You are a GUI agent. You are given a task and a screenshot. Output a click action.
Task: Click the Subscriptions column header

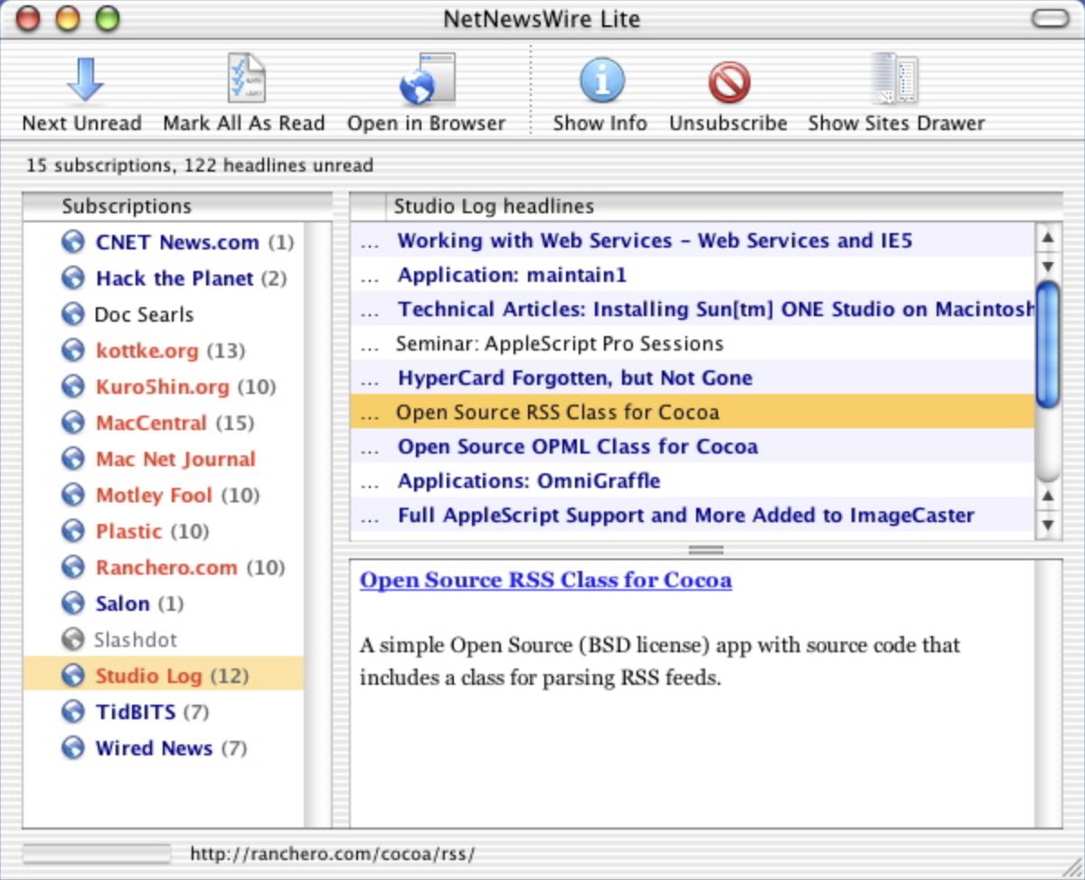pyautogui.click(x=177, y=206)
